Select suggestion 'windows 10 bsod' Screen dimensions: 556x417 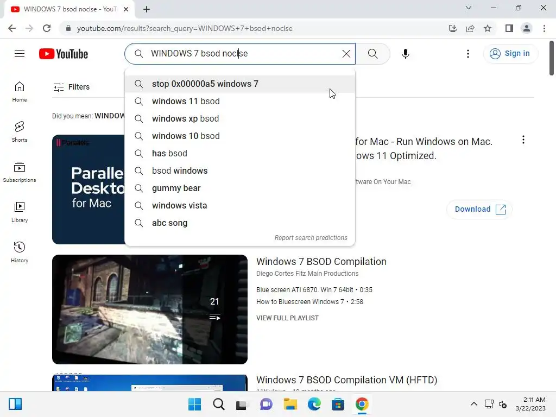tap(239, 136)
